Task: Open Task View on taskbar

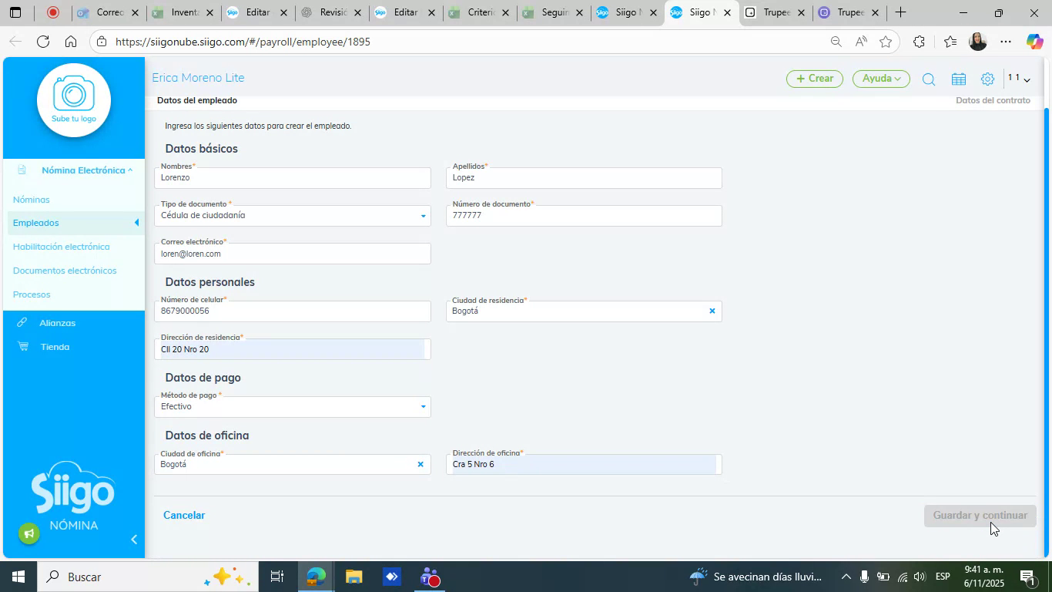Action: point(277,577)
